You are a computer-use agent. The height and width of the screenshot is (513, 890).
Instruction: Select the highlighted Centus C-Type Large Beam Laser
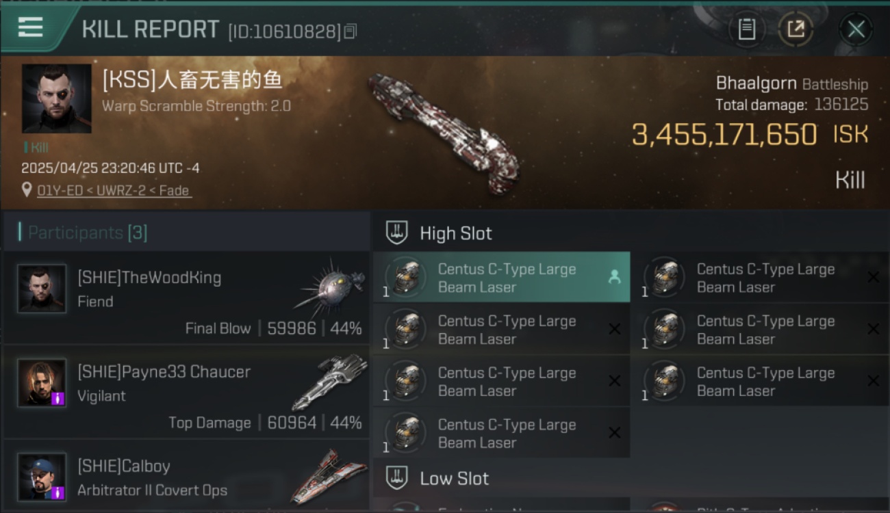coord(502,278)
